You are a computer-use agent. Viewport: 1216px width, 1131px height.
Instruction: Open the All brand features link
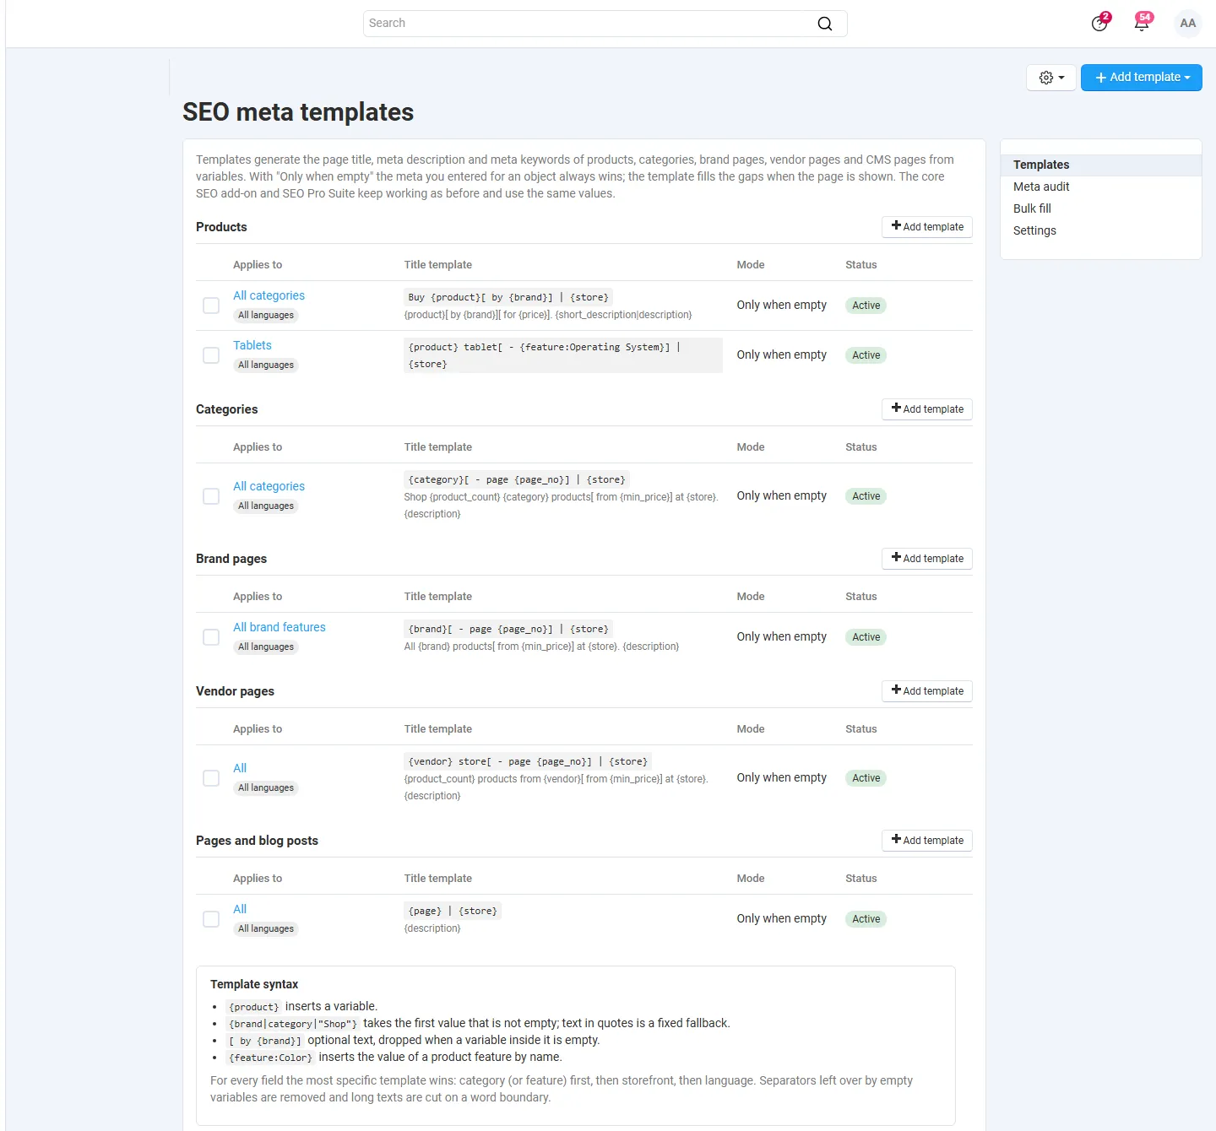(x=280, y=627)
